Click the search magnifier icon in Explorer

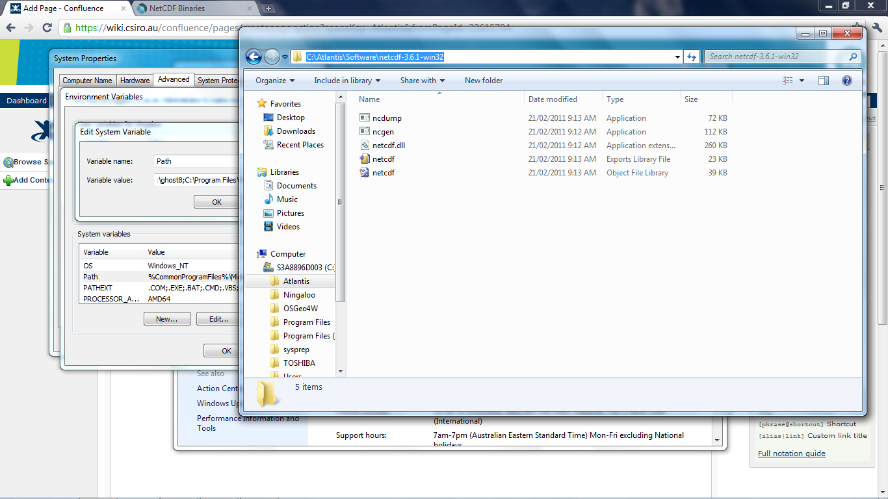click(x=854, y=57)
